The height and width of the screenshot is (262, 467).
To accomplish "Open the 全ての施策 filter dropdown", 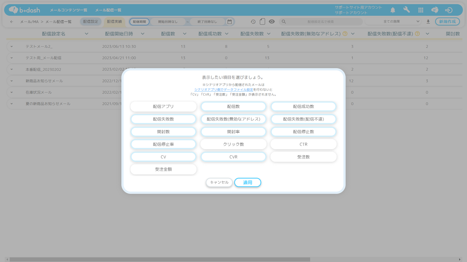I will point(393,22).
